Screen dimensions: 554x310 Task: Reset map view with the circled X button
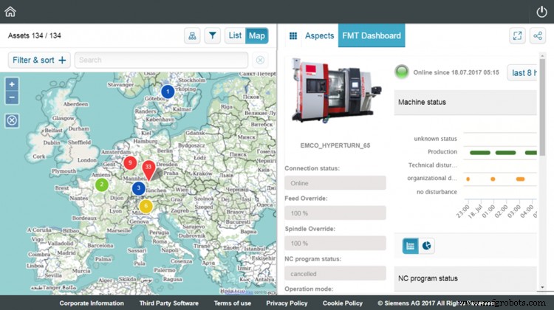(12, 121)
